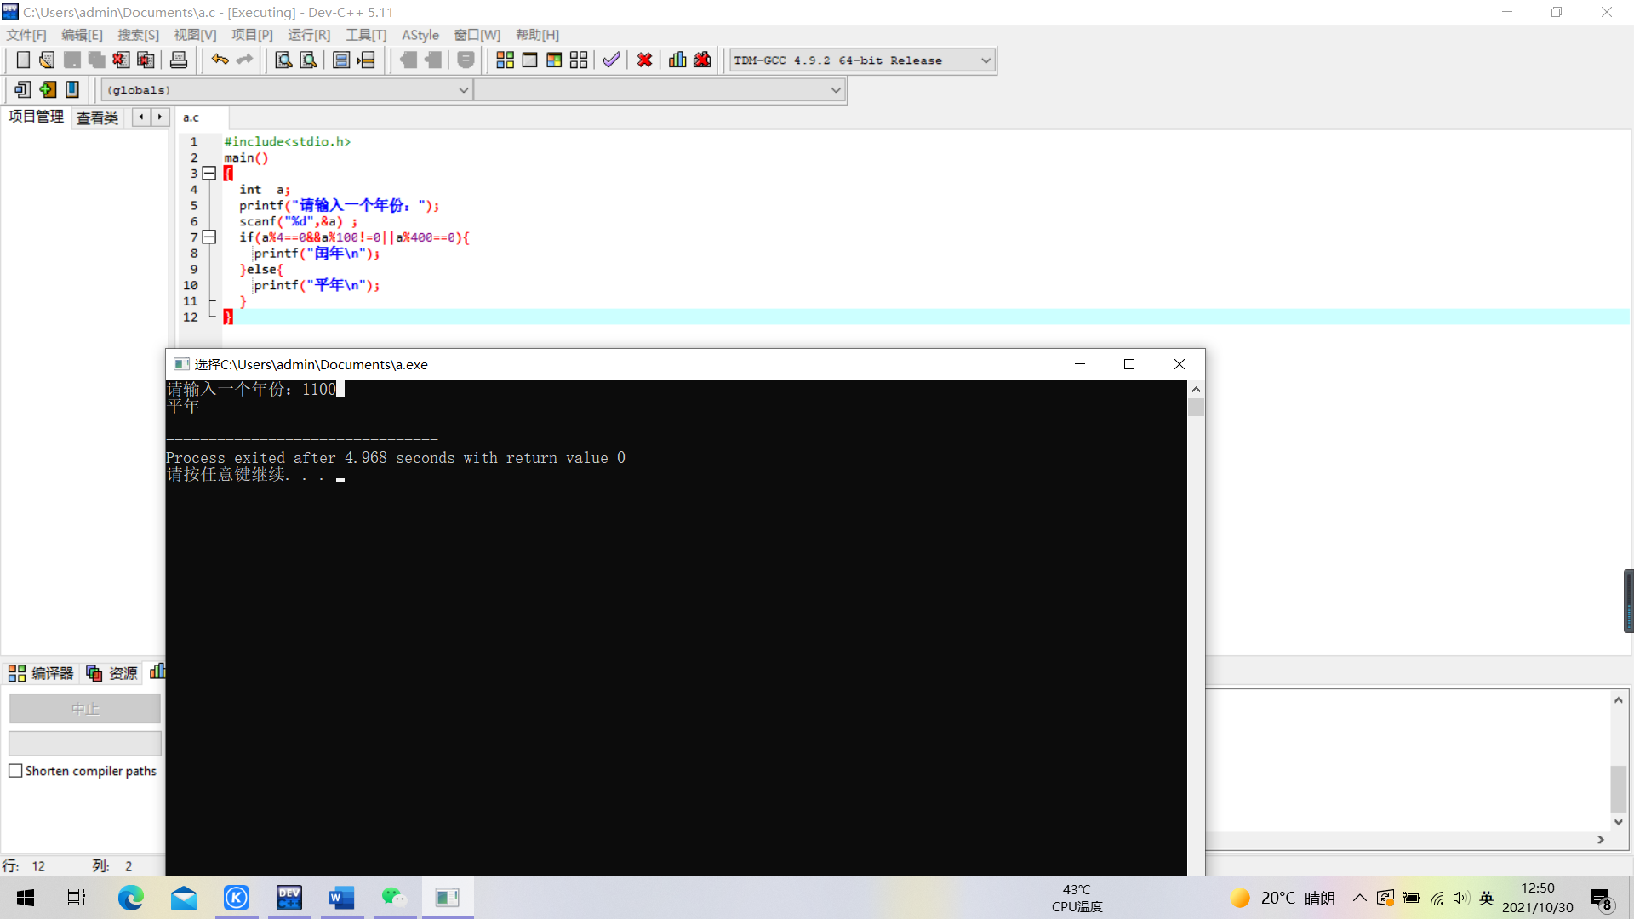Click the Undo arrow icon
The width and height of the screenshot is (1634, 919).
(220, 60)
